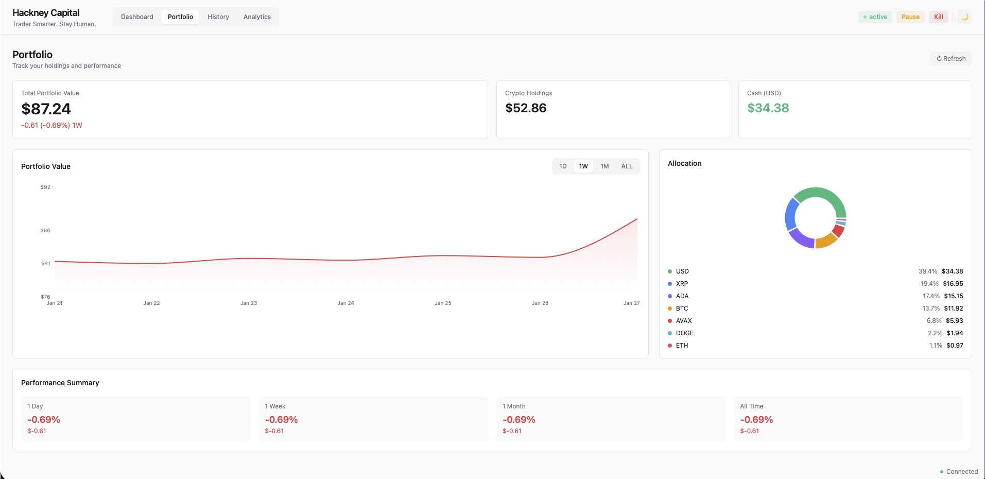
Task: Click the red AVAX legend dot
Action: [x=670, y=321]
